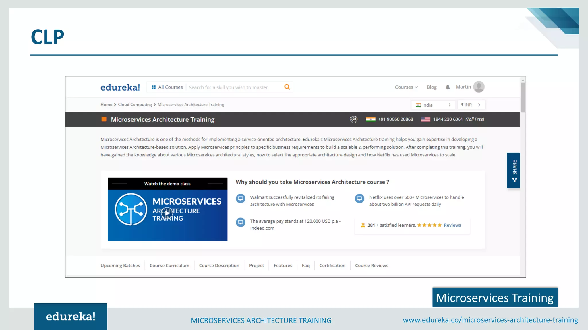This screenshot has height=330, width=588.
Task: Click Microservices Architecture Training breadcrumb
Action: 191,105
